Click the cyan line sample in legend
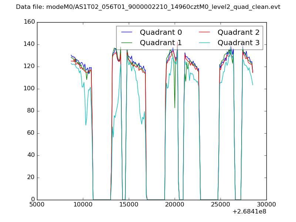 (x=204, y=43)
